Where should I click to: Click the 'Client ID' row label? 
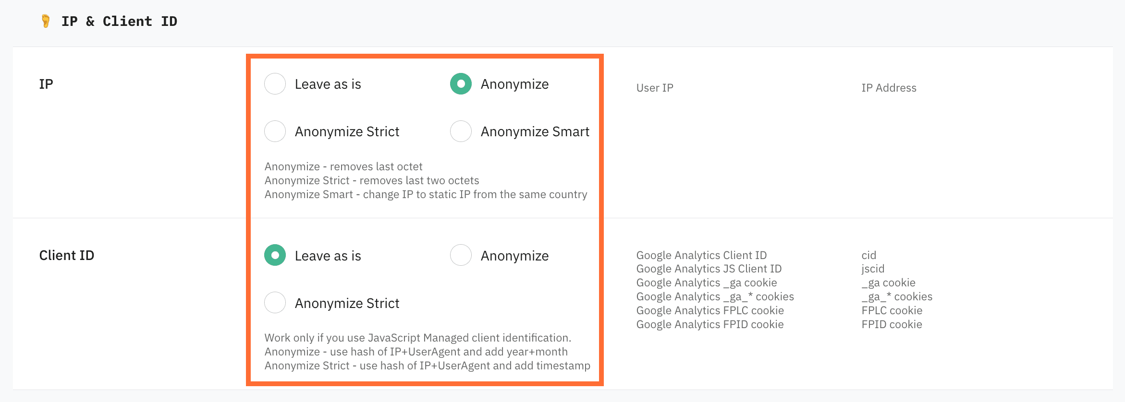coord(67,255)
